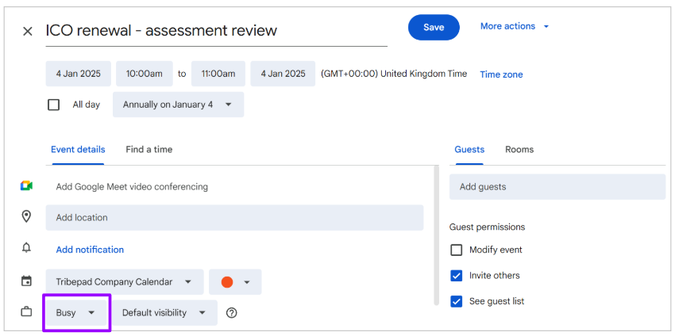Click the briefcase availability icon
675x336 pixels.
click(26, 312)
